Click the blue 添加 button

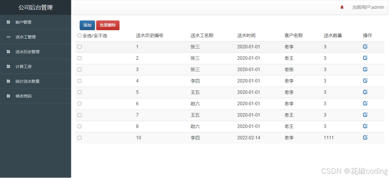pyautogui.click(x=87, y=25)
